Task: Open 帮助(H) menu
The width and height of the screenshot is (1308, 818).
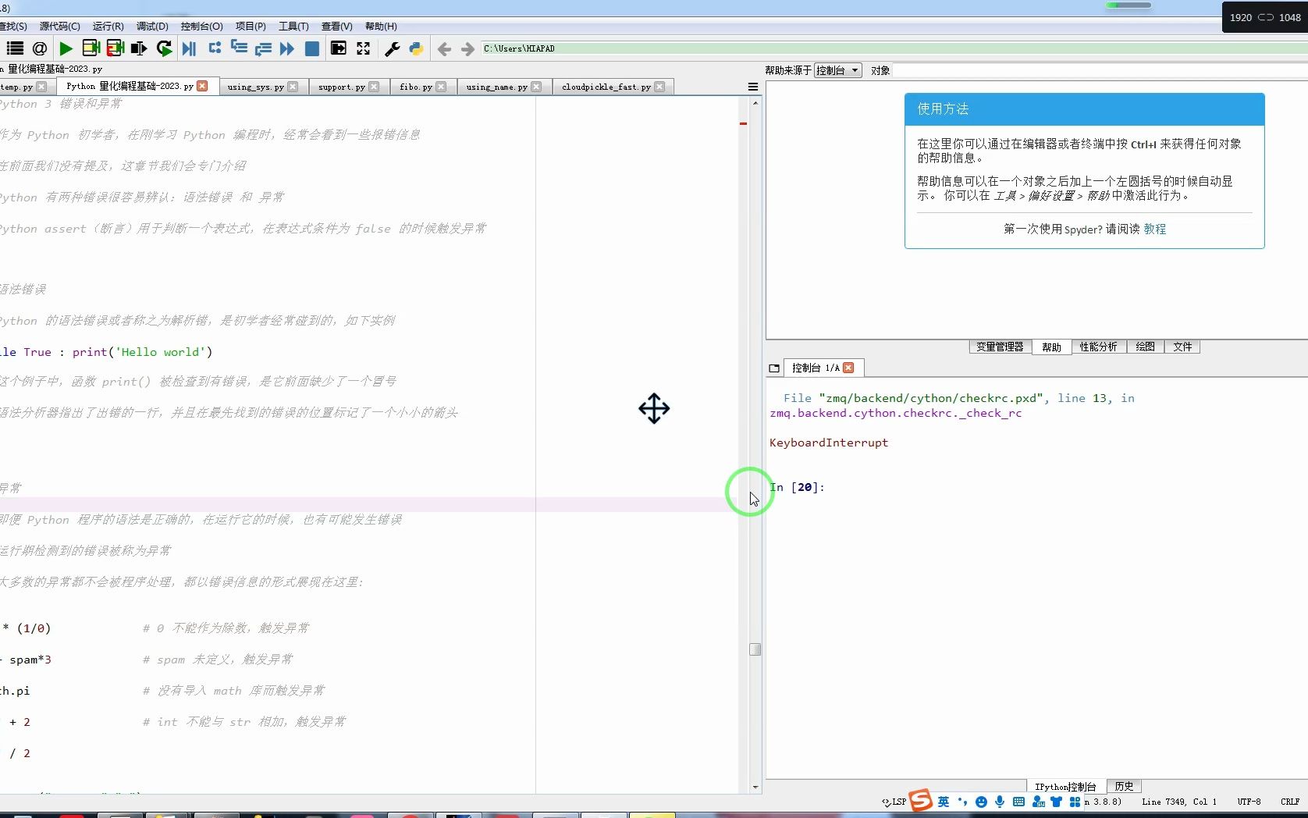Action: (381, 26)
